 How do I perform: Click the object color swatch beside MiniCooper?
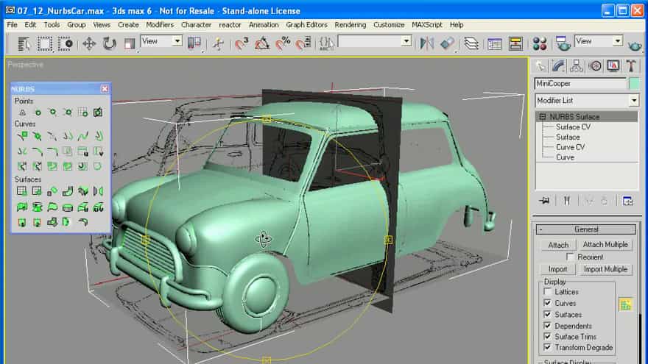(634, 84)
